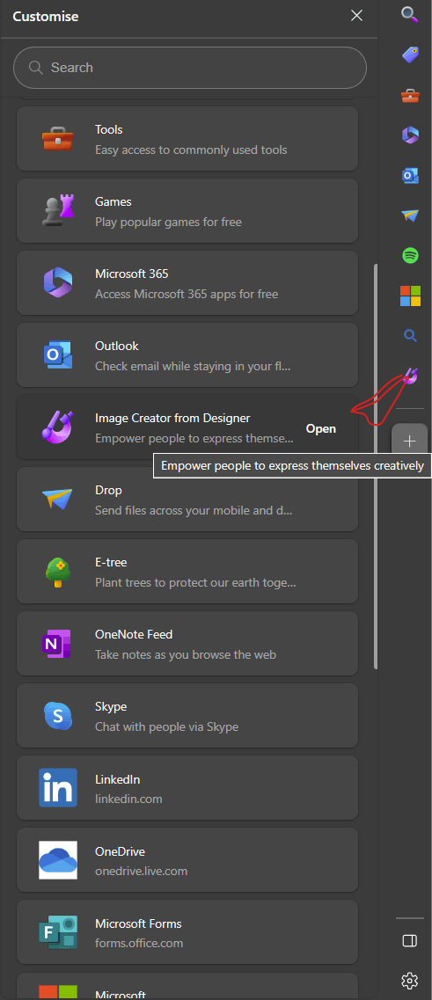Select the Games list item
Screen dimensions: 432x1000
[187, 210]
